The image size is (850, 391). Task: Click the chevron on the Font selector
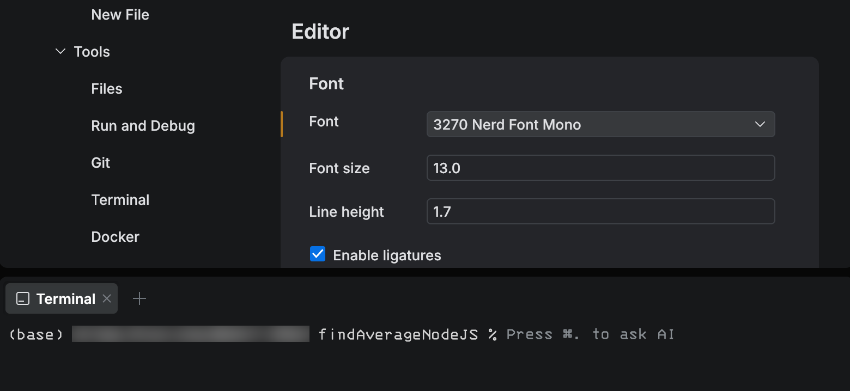tap(760, 124)
